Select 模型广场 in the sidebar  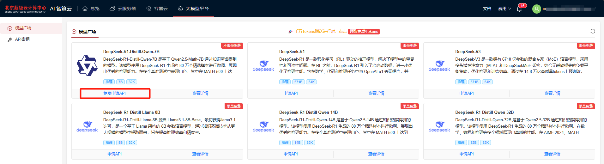click(x=31, y=28)
